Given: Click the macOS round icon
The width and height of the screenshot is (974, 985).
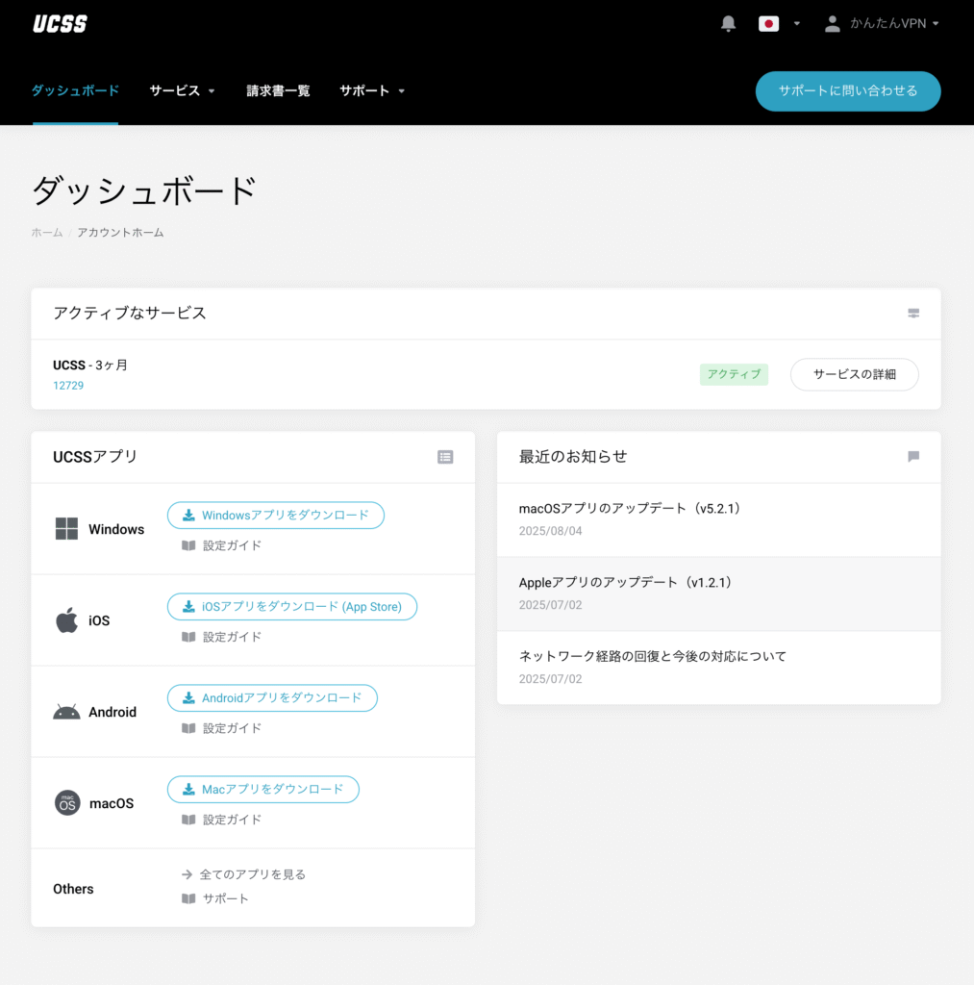Looking at the screenshot, I should (67, 803).
